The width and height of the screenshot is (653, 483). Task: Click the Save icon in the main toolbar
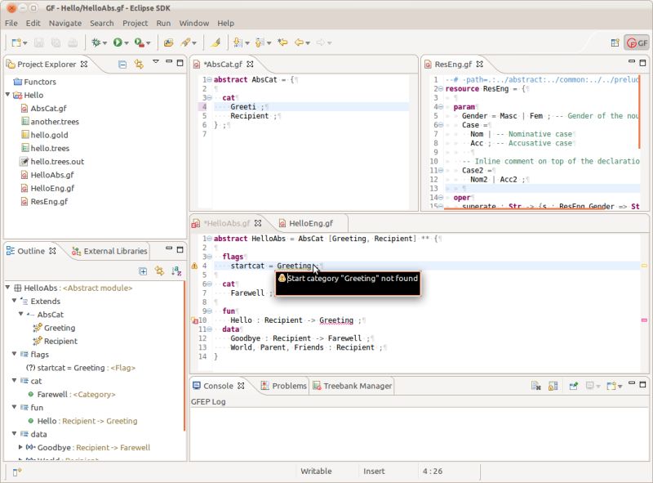pos(38,43)
